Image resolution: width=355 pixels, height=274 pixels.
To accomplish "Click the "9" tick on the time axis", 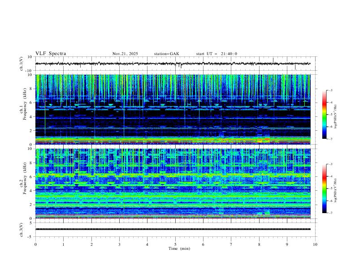I will [287, 244].
